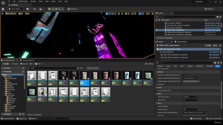Expand the Collections section
This screenshot has width=223, height=125.
pos(2,114)
